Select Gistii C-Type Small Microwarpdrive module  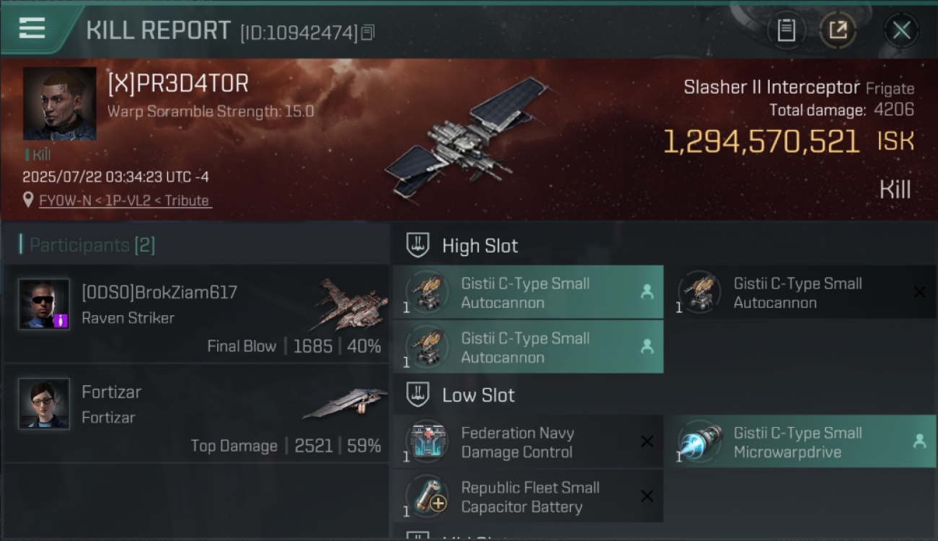800,441
